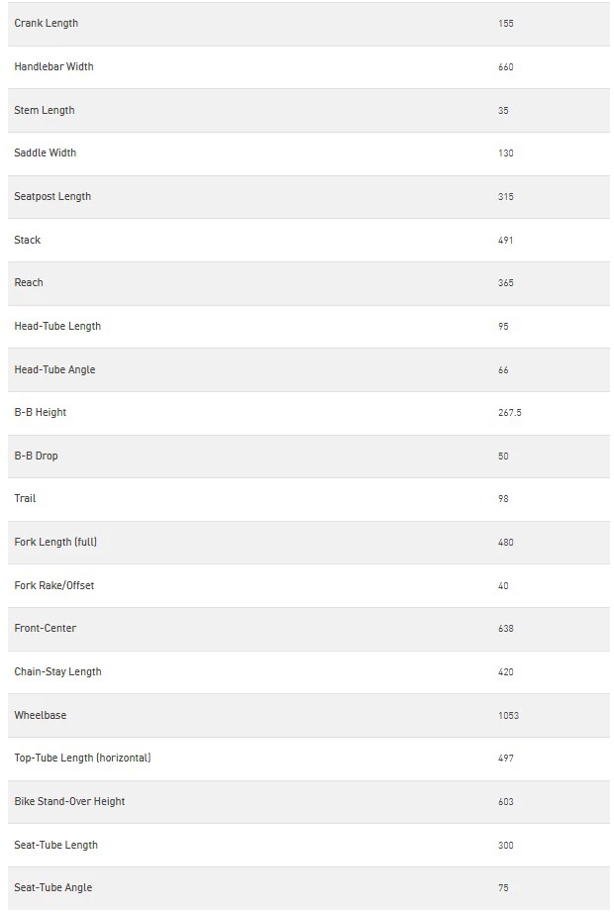The height and width of the screenshot is (913, 614).
Task: Select the B-B Drop row label
Action: pos(36,456)
